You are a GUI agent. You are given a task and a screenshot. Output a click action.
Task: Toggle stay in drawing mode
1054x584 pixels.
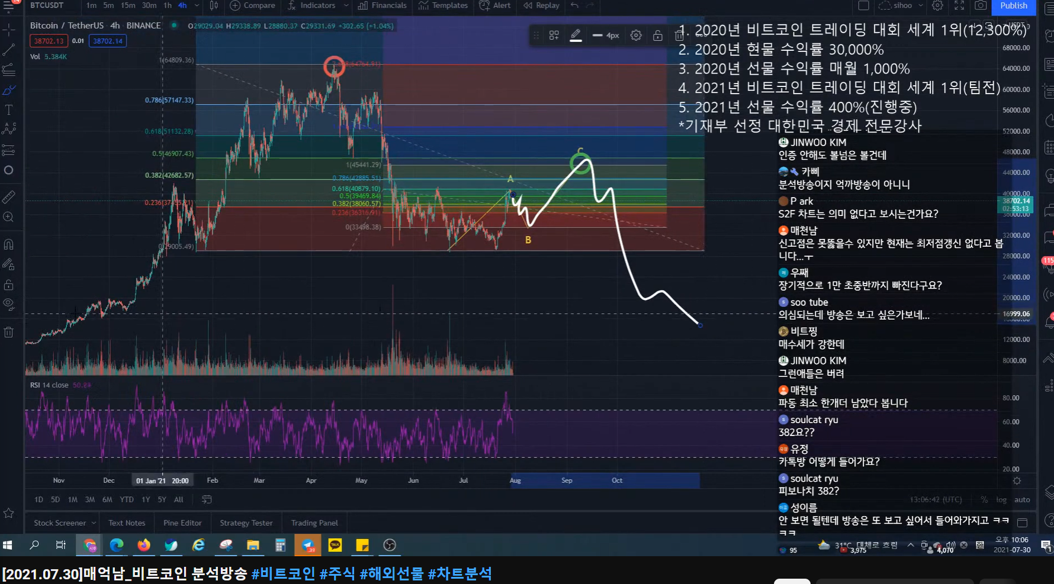point(9,264)
